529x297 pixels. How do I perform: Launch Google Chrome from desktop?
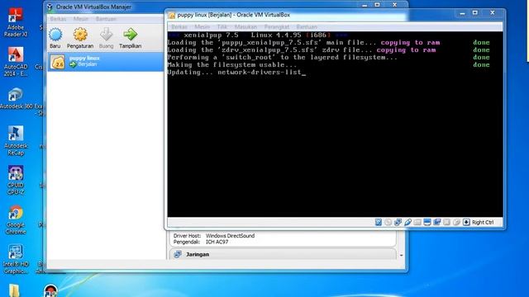pos(16,220)
